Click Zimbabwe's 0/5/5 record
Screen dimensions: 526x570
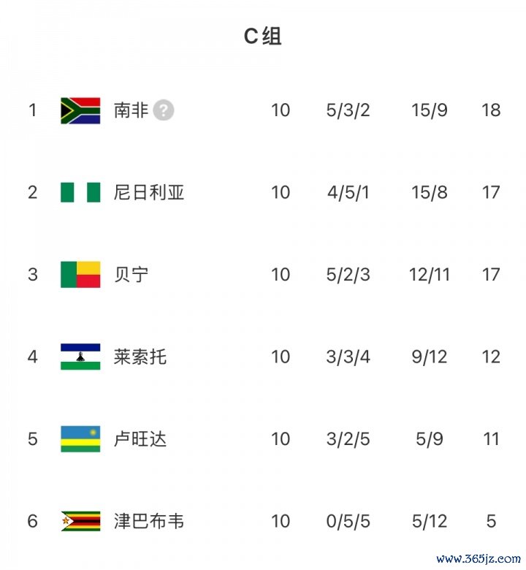[348, 521]
